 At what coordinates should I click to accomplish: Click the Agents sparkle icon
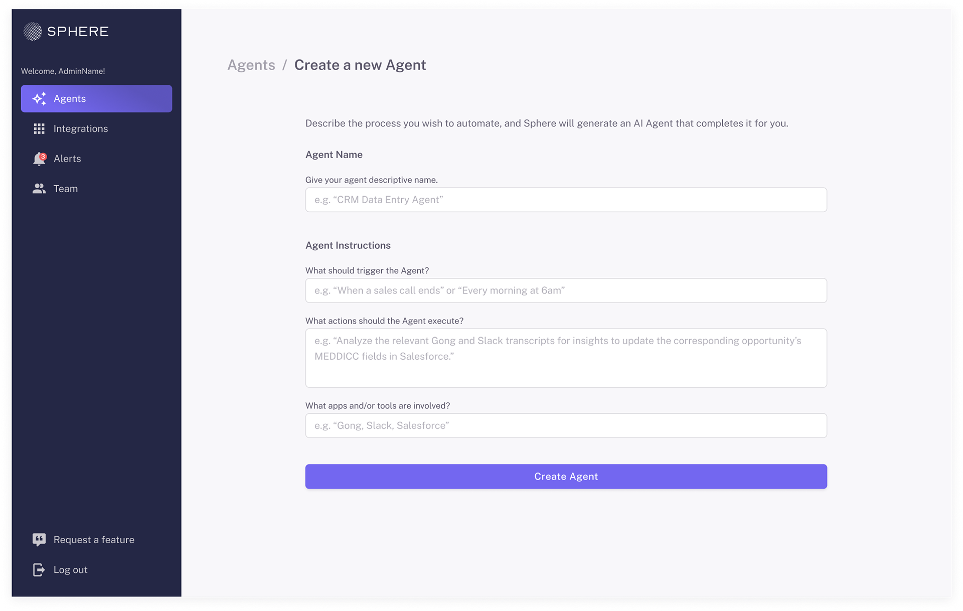click(39, 99)
